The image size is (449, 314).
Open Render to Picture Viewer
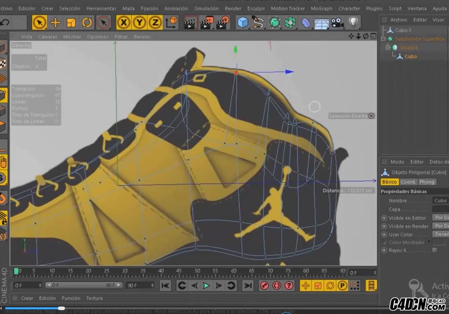206,23
